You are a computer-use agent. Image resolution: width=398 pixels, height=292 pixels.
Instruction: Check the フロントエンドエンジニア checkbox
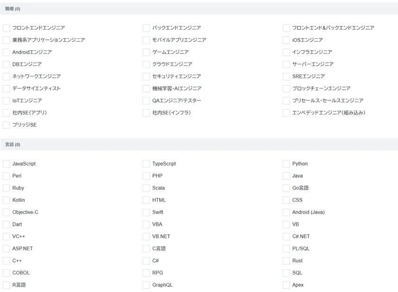(x=6, y=28)
